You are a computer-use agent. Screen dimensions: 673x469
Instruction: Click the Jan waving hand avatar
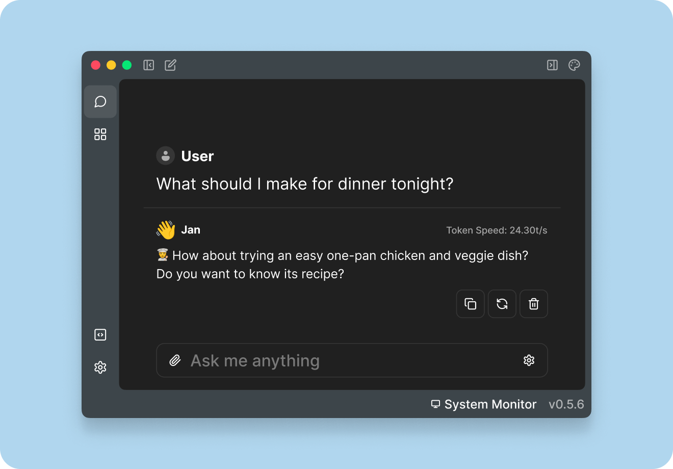(x=166, y=230)
